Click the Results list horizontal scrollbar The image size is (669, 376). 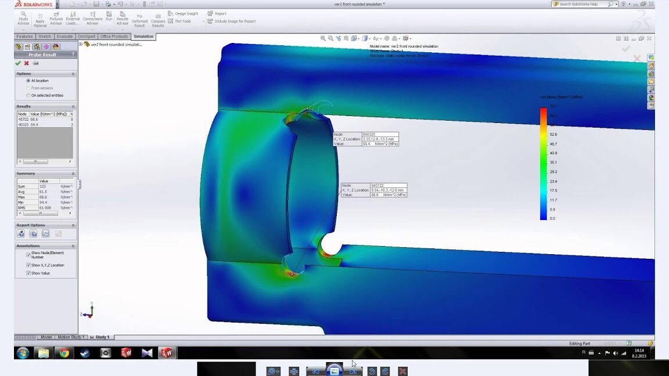point(45,161)
